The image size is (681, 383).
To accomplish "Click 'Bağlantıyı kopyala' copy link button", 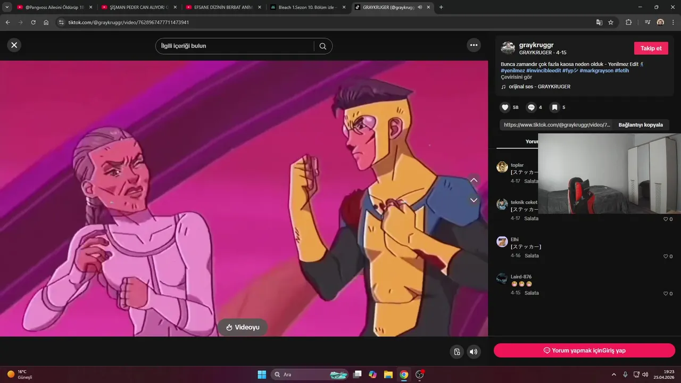I will click(641, 125).
